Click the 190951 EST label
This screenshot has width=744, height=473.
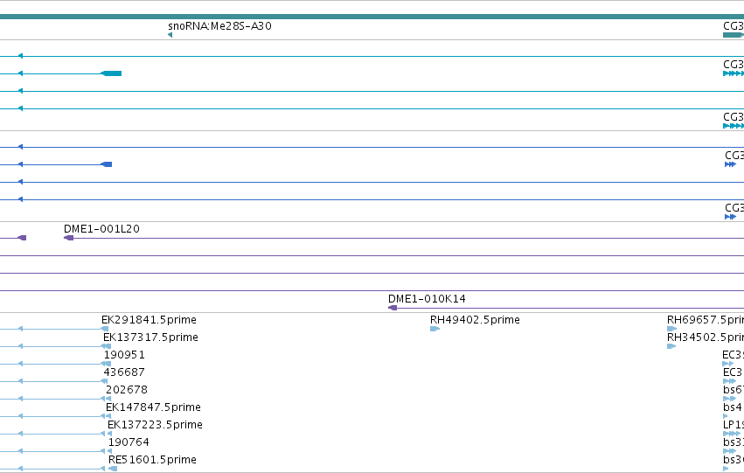pyautogui.click(x=124, y=355)
